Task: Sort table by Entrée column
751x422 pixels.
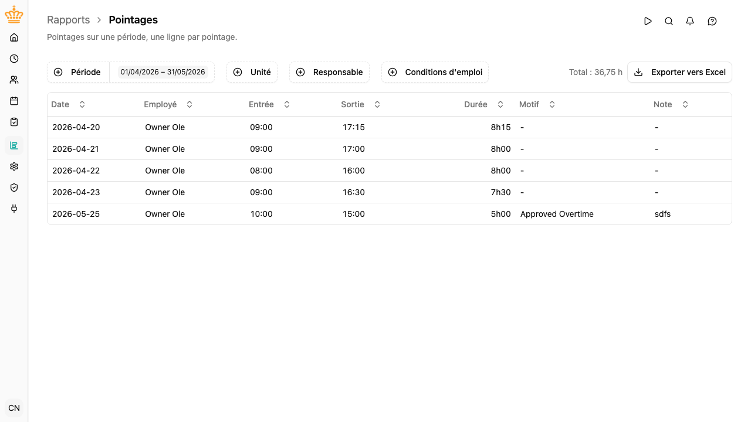Action: (269, 104)
